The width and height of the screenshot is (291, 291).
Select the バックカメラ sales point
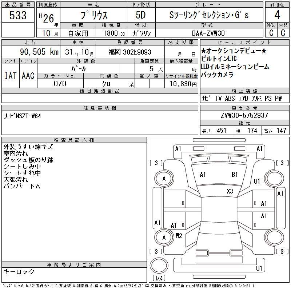[x=217, y=75]
